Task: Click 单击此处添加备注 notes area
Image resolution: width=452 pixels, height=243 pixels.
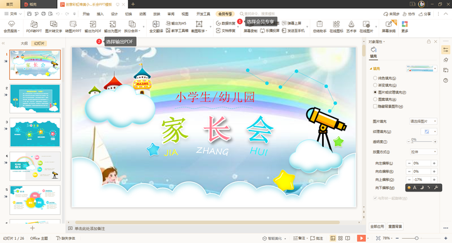Action: pos(90,229)
